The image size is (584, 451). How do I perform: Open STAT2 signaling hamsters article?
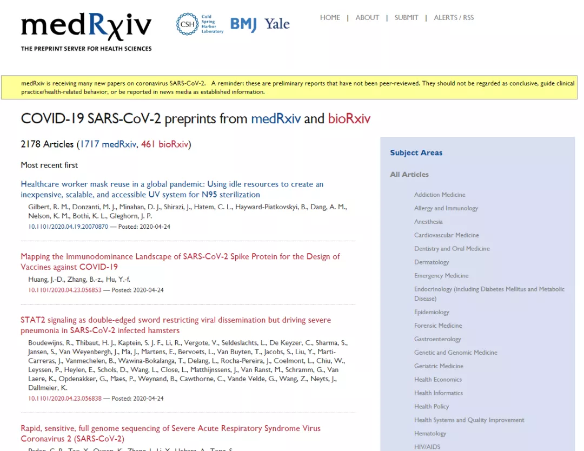(176, 325)
